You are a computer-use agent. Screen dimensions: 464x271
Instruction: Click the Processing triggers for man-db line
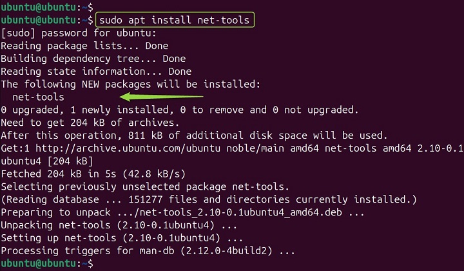148,250
